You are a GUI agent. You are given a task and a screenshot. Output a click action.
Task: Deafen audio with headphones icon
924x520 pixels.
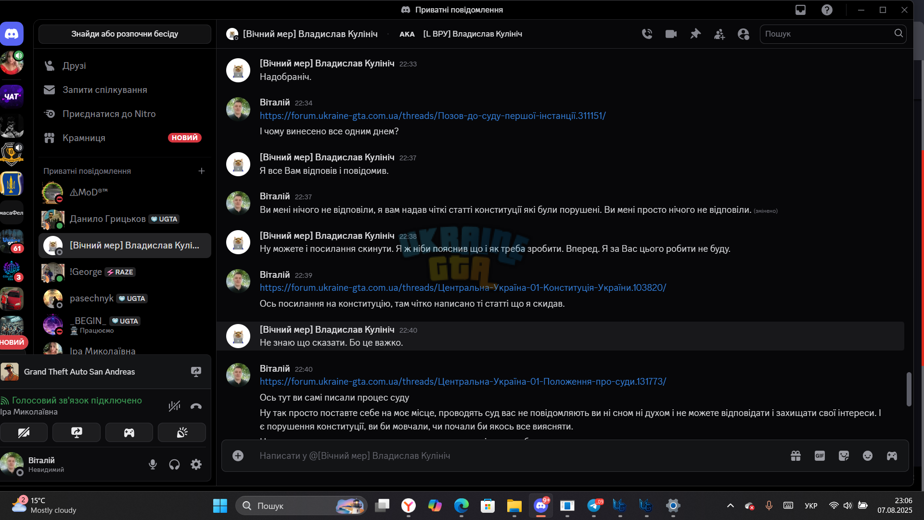pyautogui.click(x=174, y=464)
